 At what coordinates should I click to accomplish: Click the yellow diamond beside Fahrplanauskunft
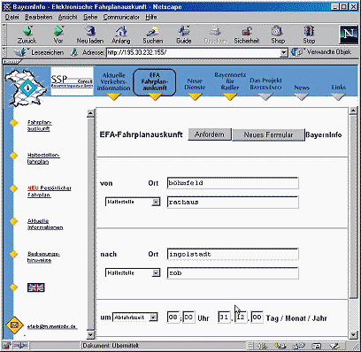click(x=14, y=123)
